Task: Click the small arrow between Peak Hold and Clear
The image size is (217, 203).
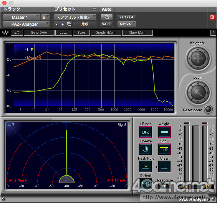Action: tap(156, 167)
